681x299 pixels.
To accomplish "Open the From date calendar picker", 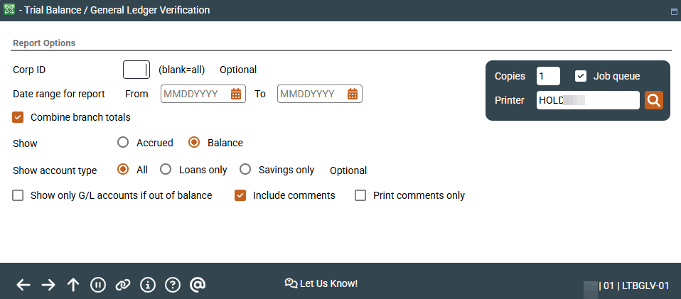I will (x=236, y=94).
